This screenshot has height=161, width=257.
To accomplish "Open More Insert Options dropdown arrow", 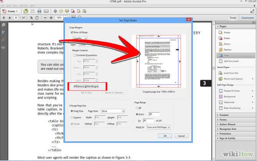I will 252,79.
